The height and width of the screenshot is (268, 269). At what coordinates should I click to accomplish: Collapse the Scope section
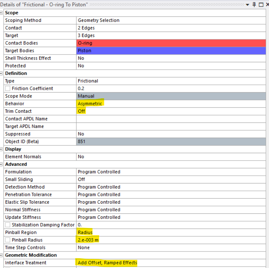pos(1,12)
